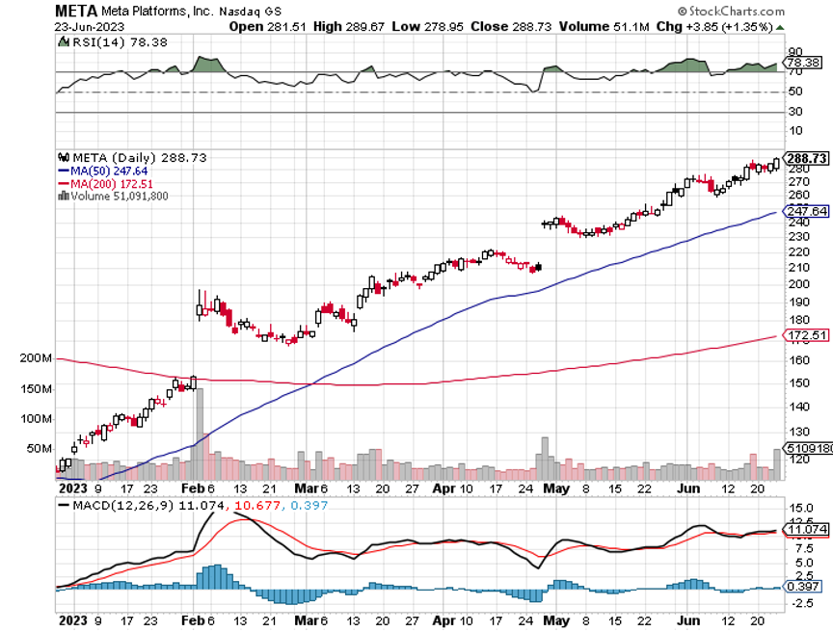This screenshot has width=833, height=632.
Task: Click the Apr label on the price chart date axis
Action: coord(444,488)
